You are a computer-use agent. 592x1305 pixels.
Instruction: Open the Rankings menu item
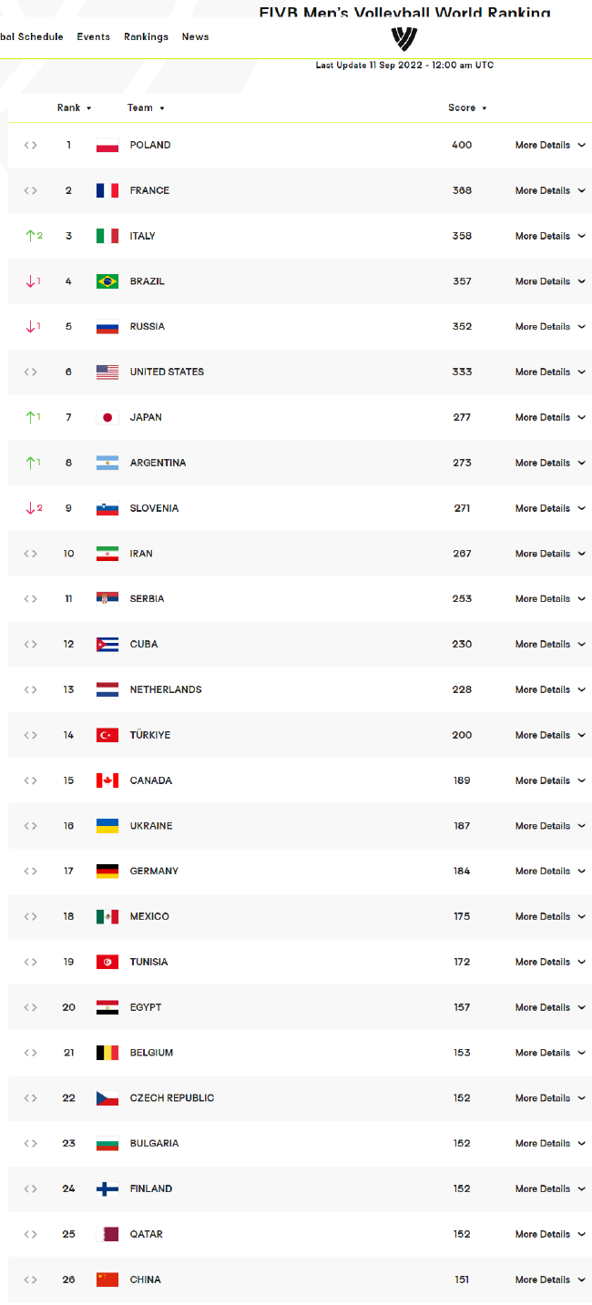pyautogui.click(x=146, y=36)
